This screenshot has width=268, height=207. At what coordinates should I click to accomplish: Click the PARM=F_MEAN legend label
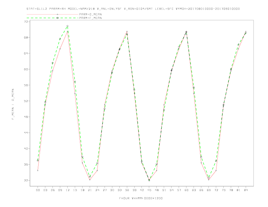pyautogui.click(x=90, y=18)
